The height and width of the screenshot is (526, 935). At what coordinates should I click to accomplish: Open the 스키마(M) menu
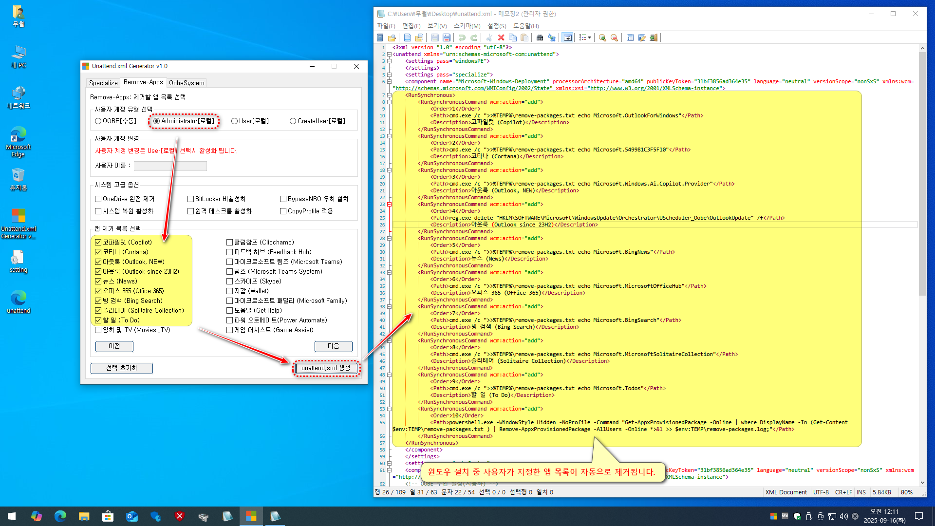click(467, 26)
